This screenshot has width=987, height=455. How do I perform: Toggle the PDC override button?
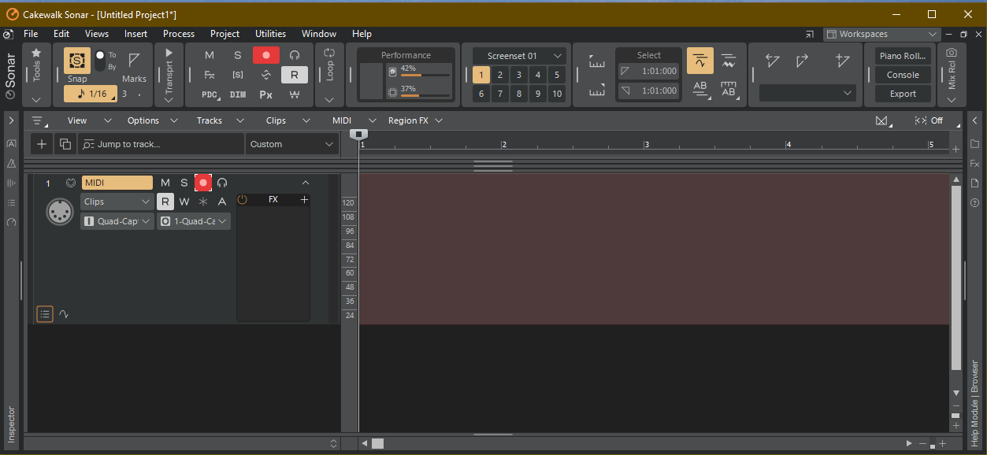point(210,94)
